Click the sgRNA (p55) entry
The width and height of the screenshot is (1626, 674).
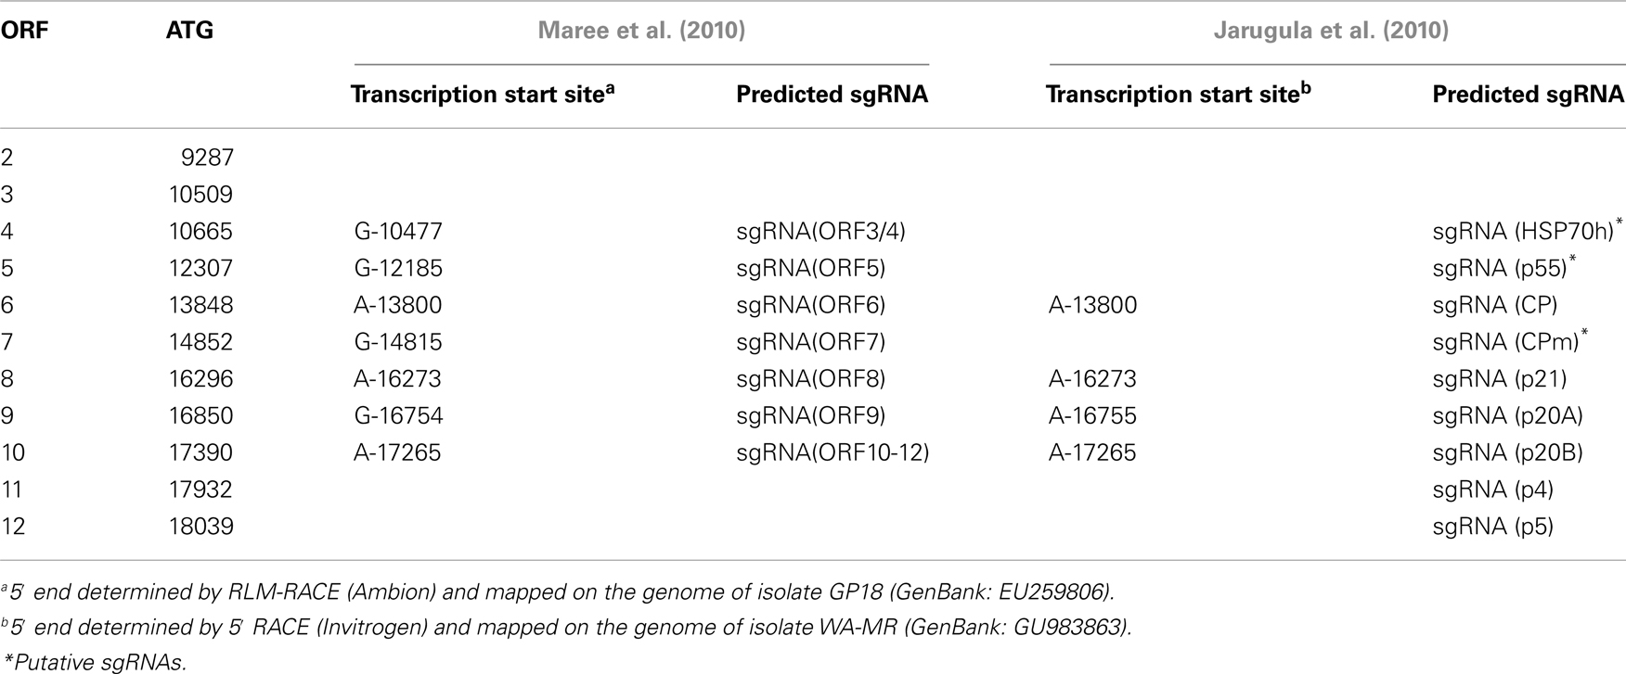click(x=1501, y=268)
